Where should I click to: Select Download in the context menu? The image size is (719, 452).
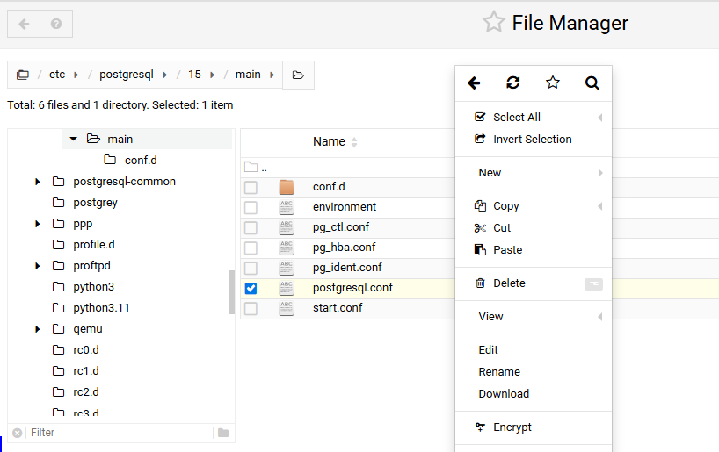504,394
